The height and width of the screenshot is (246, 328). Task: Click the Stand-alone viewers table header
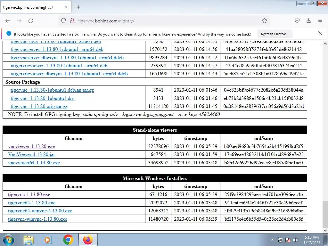[x=155, y=130]
